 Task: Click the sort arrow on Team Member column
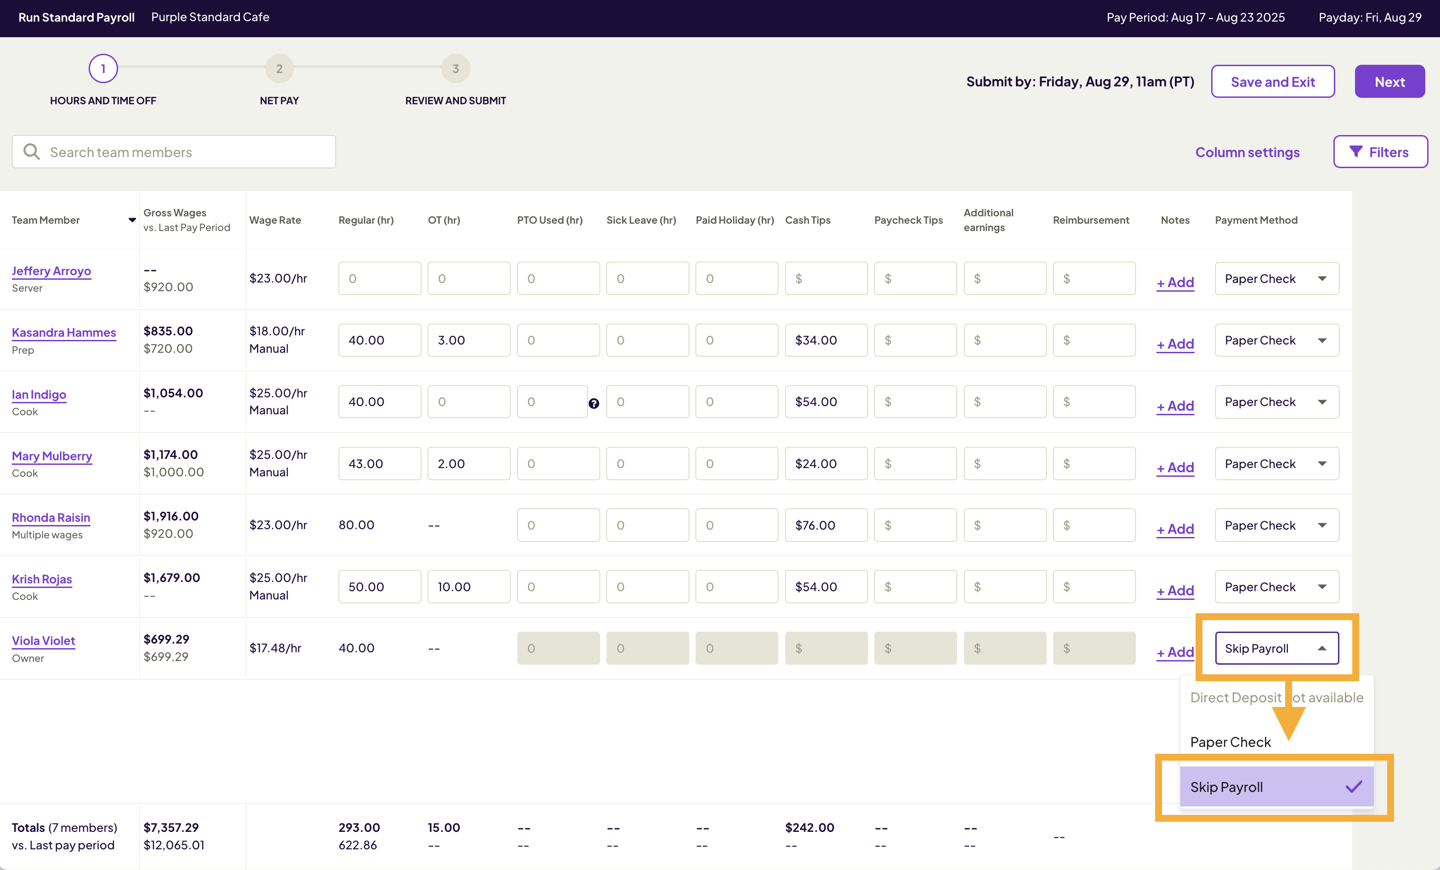point(131,221)
